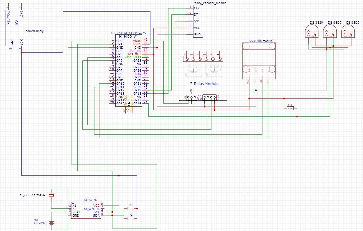Image resolution: width=363 pixels, height=231 pixels.
Task: Select the RUN pin label on the Pico
Action: 138,74
